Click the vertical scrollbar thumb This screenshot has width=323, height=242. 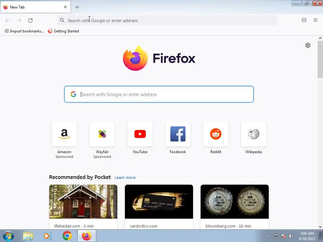[320, 60]
